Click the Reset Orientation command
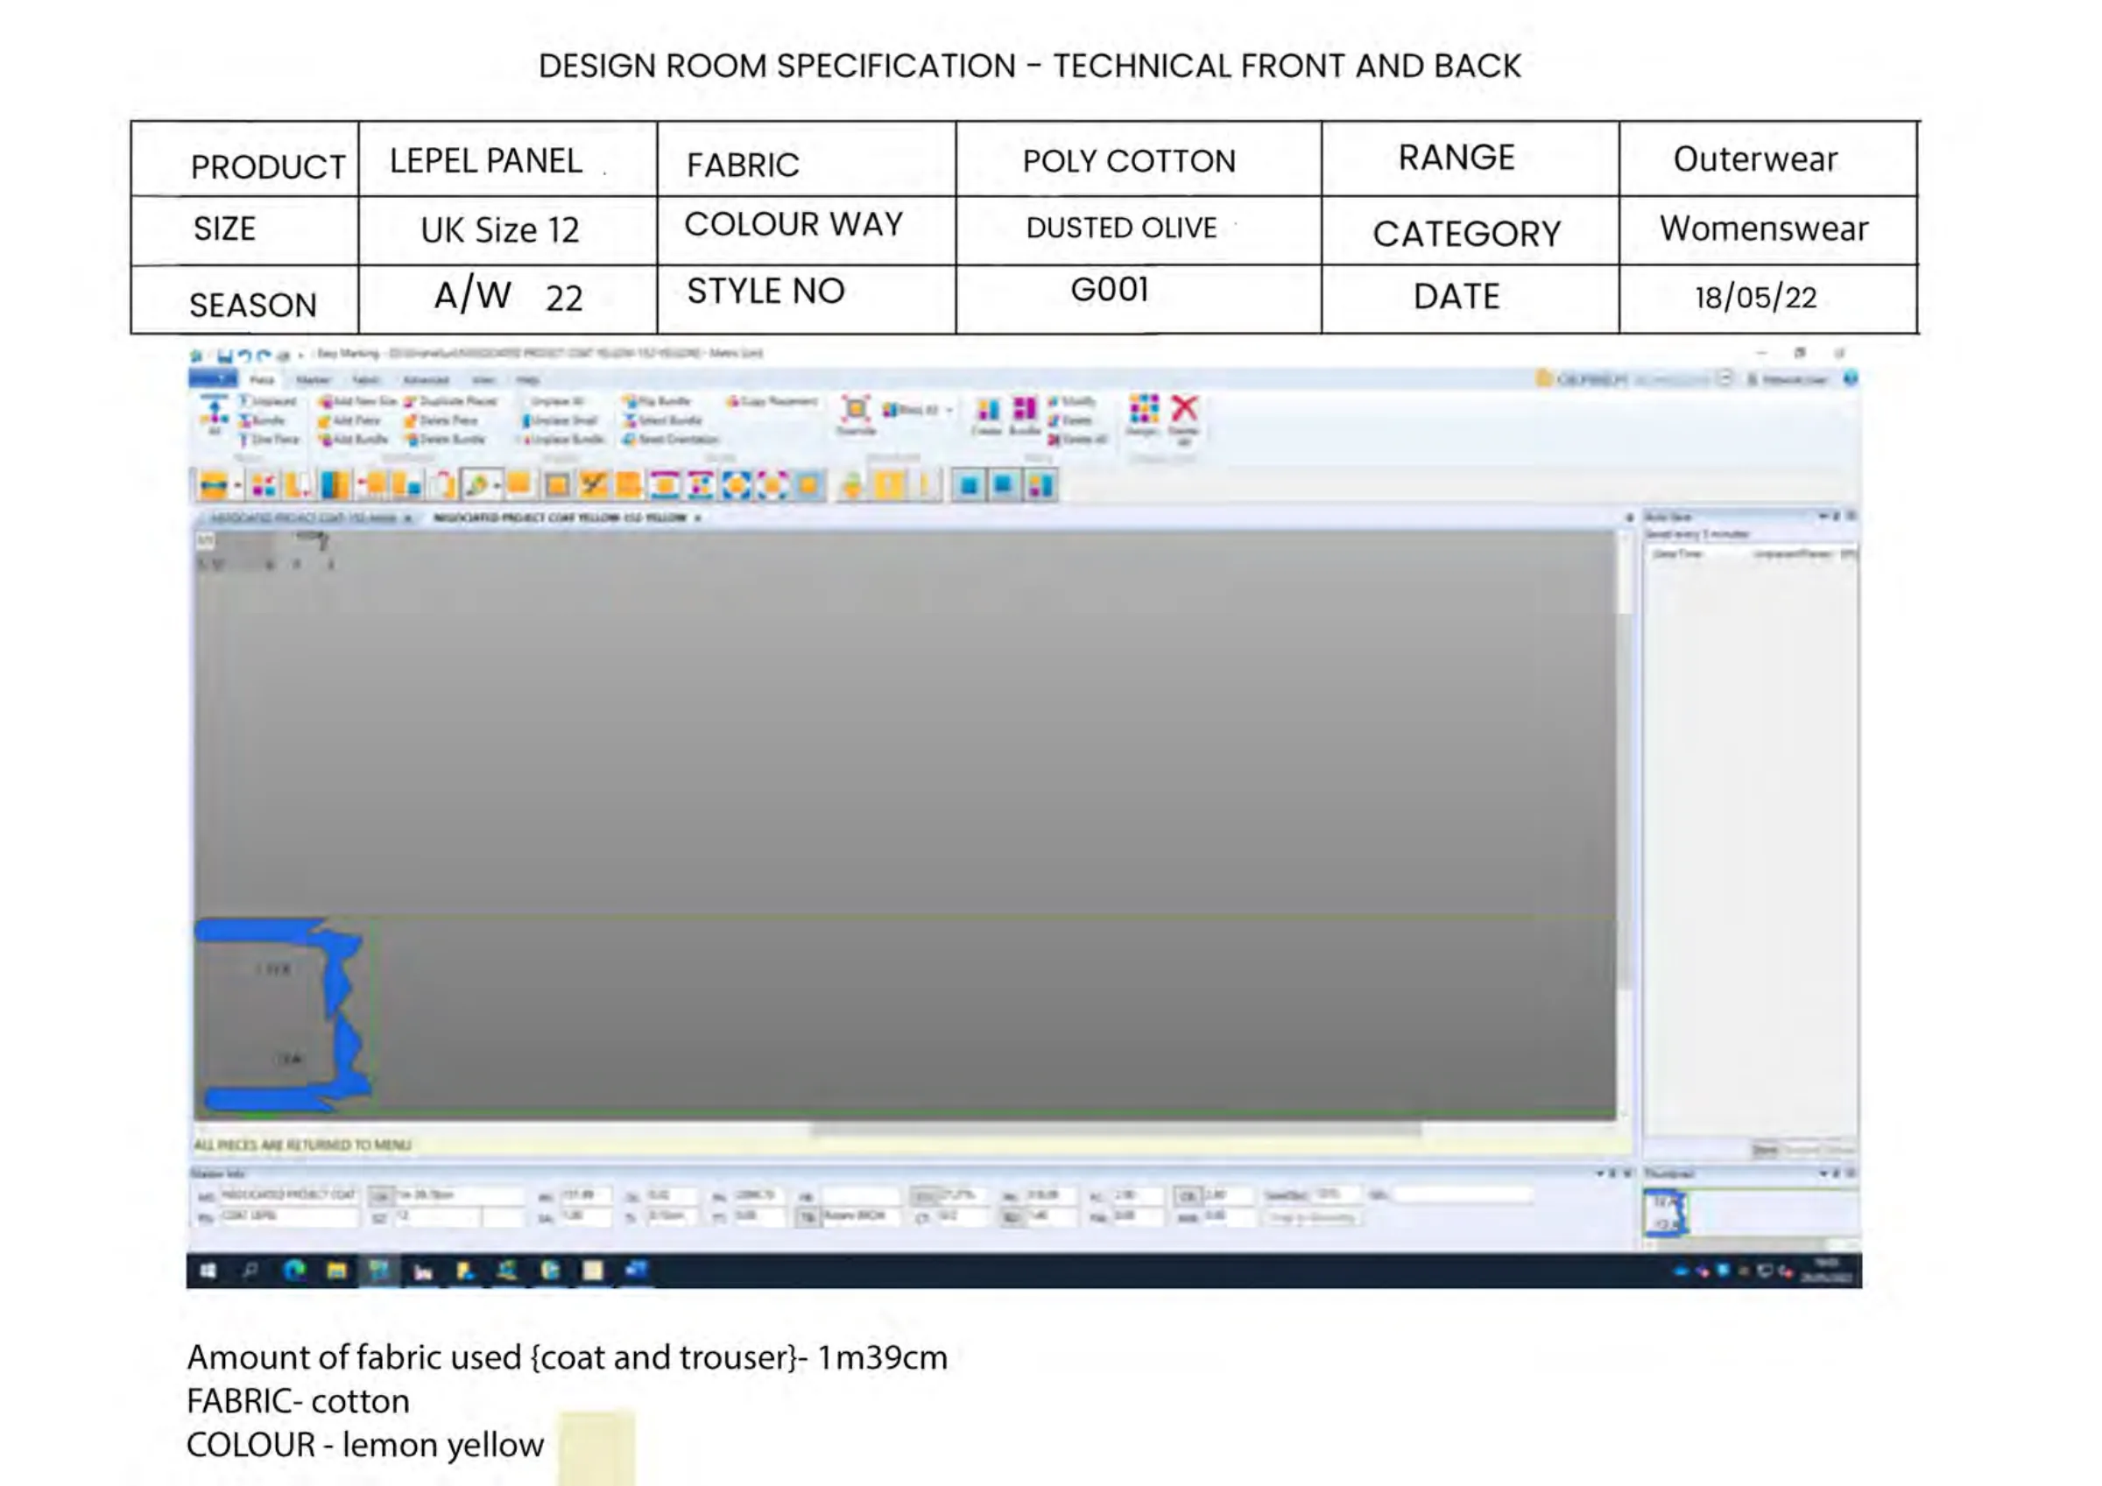Screen dimensions: 2102x1486 (x=671, y=440)
